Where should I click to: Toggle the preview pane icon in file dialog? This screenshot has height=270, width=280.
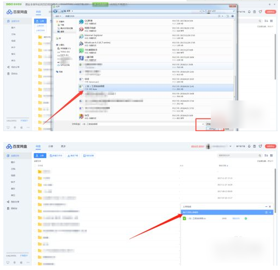pyautogui.click(x=227, y=16)
